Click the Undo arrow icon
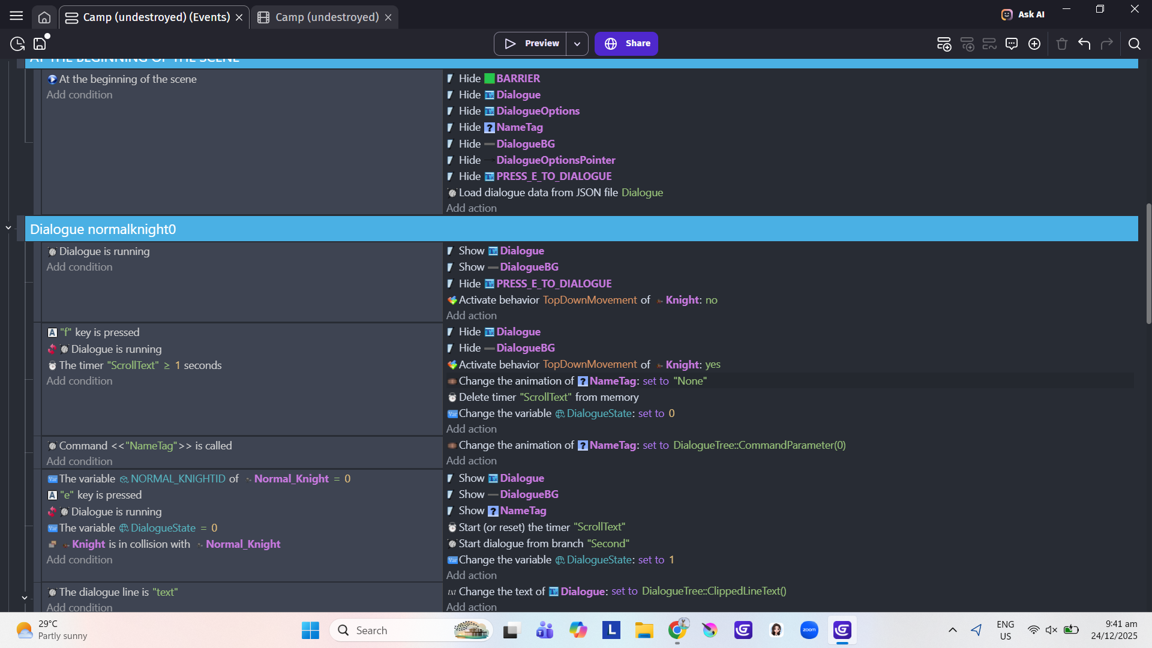Image resolution: width=1152 pixels, height=648 pixels. tap(1084, 44)
